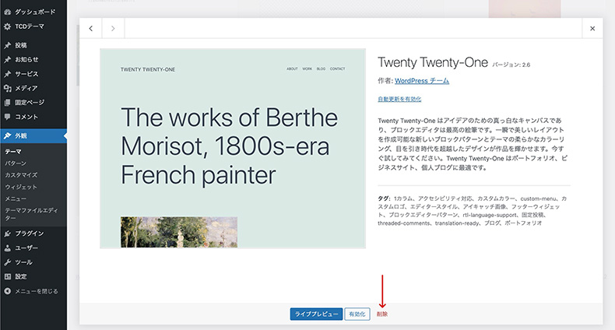
Task: Click the painting image in theme preview
Action: (179, 232)
